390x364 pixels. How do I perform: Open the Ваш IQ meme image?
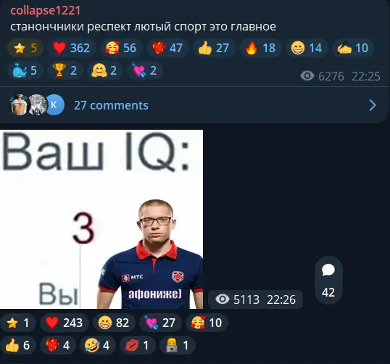pyautogui.click(x=101, y=219)
